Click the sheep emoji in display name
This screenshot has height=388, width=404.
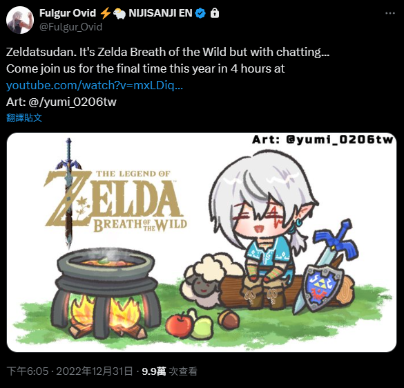click(119, 13)
